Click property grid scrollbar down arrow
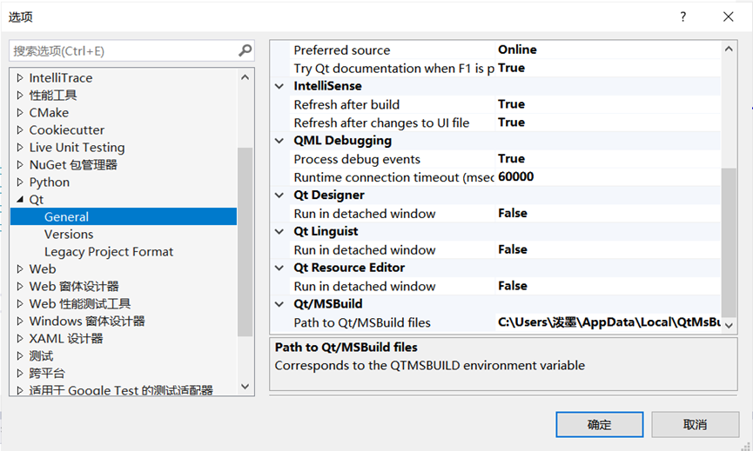 pos(729,325)
